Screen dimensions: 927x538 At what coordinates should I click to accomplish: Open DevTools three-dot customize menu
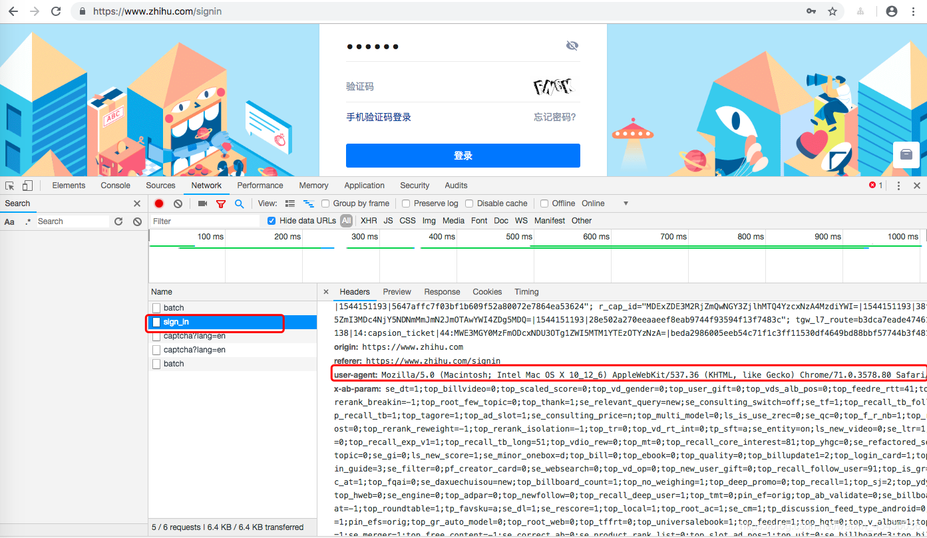898,186
